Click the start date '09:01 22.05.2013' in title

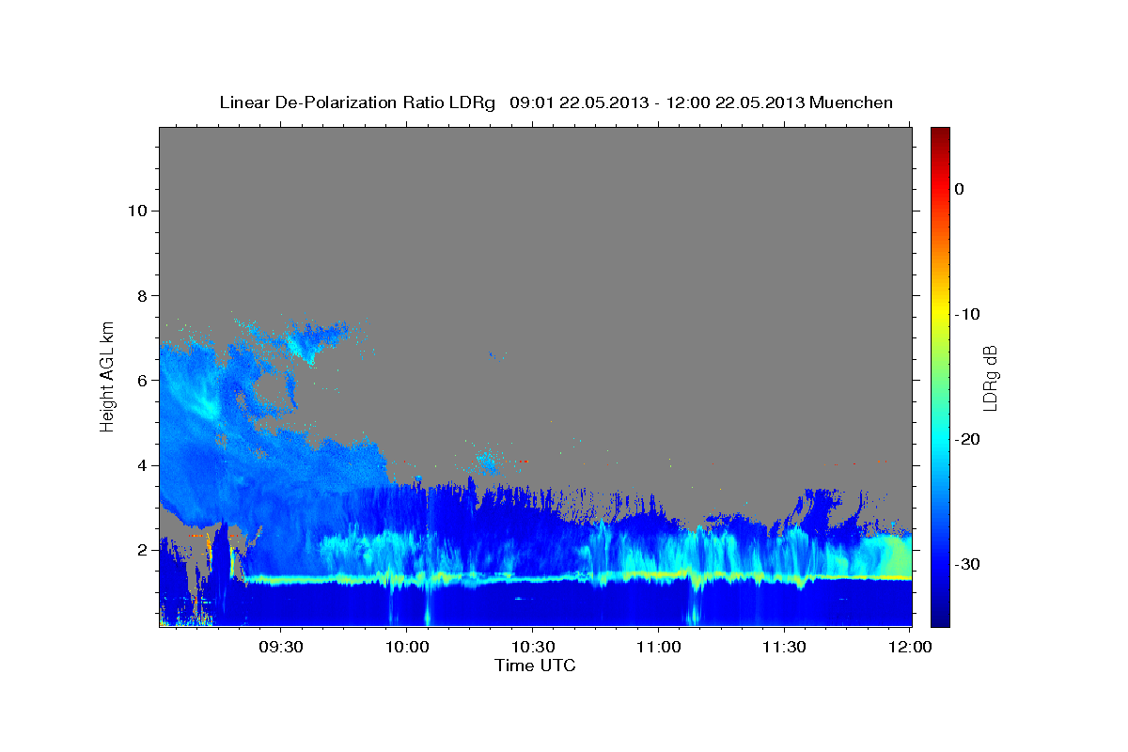(x=579, y=102)
